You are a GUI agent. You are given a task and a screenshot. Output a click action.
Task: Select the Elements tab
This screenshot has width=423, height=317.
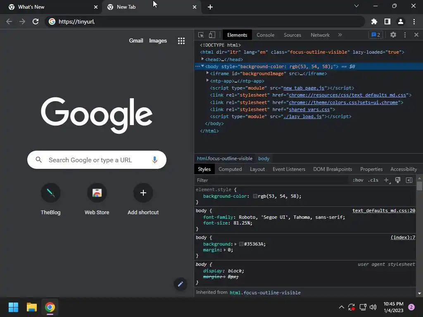click(237, 35)
